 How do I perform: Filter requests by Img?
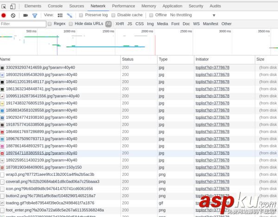pyautogui.click(x=150, y=24)
